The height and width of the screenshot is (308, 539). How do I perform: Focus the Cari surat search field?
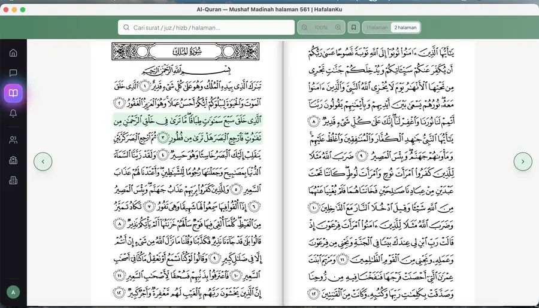tap(206, 28)
